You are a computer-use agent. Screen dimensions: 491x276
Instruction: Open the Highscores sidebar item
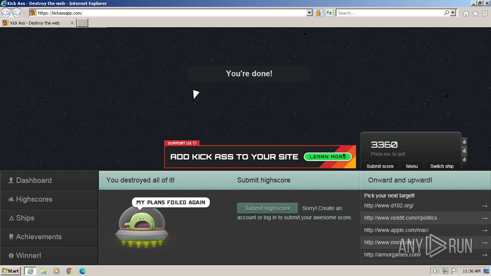[x=49, y=199]
